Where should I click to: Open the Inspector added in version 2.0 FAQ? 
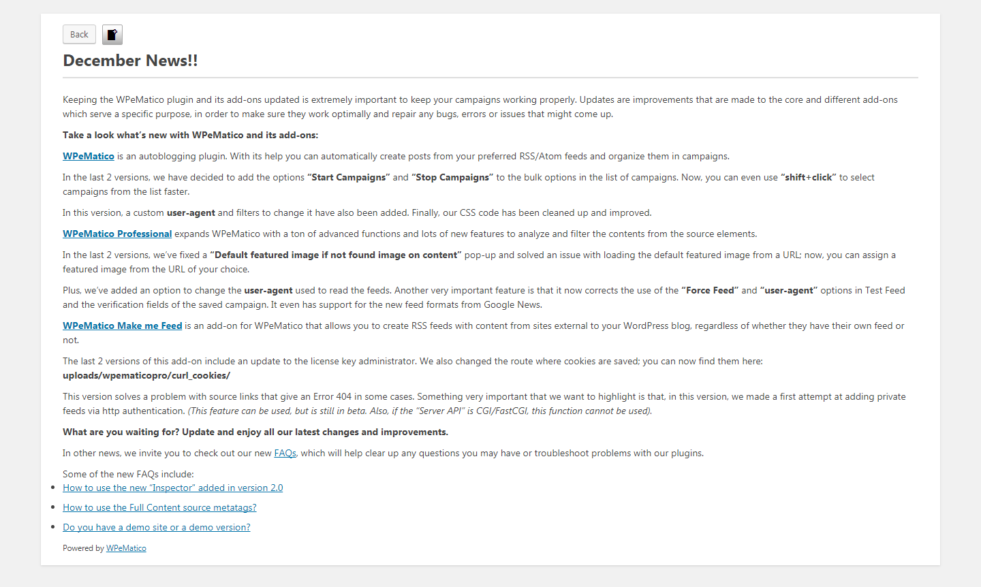[173, 488]
